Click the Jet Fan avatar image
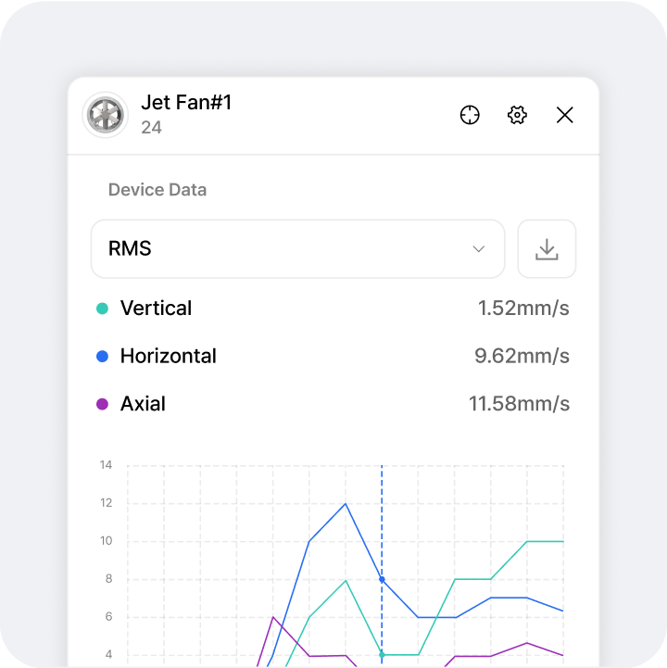 pyautogui.click(x=105, y=116)
